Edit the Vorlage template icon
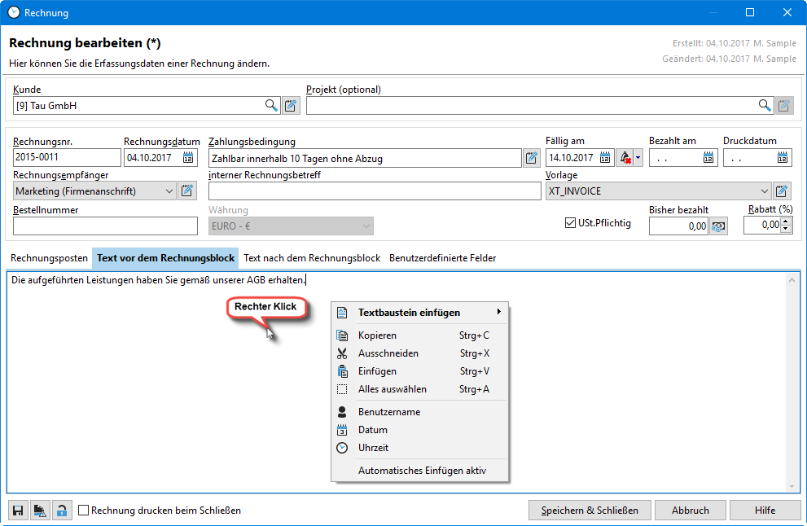 [782, 191]
